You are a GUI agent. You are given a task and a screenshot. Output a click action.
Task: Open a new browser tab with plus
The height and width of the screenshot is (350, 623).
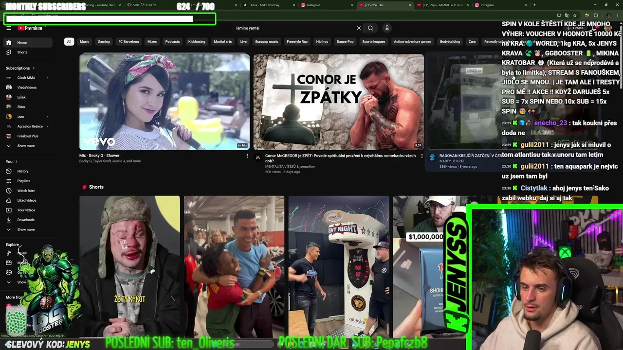tap(534, 5)
